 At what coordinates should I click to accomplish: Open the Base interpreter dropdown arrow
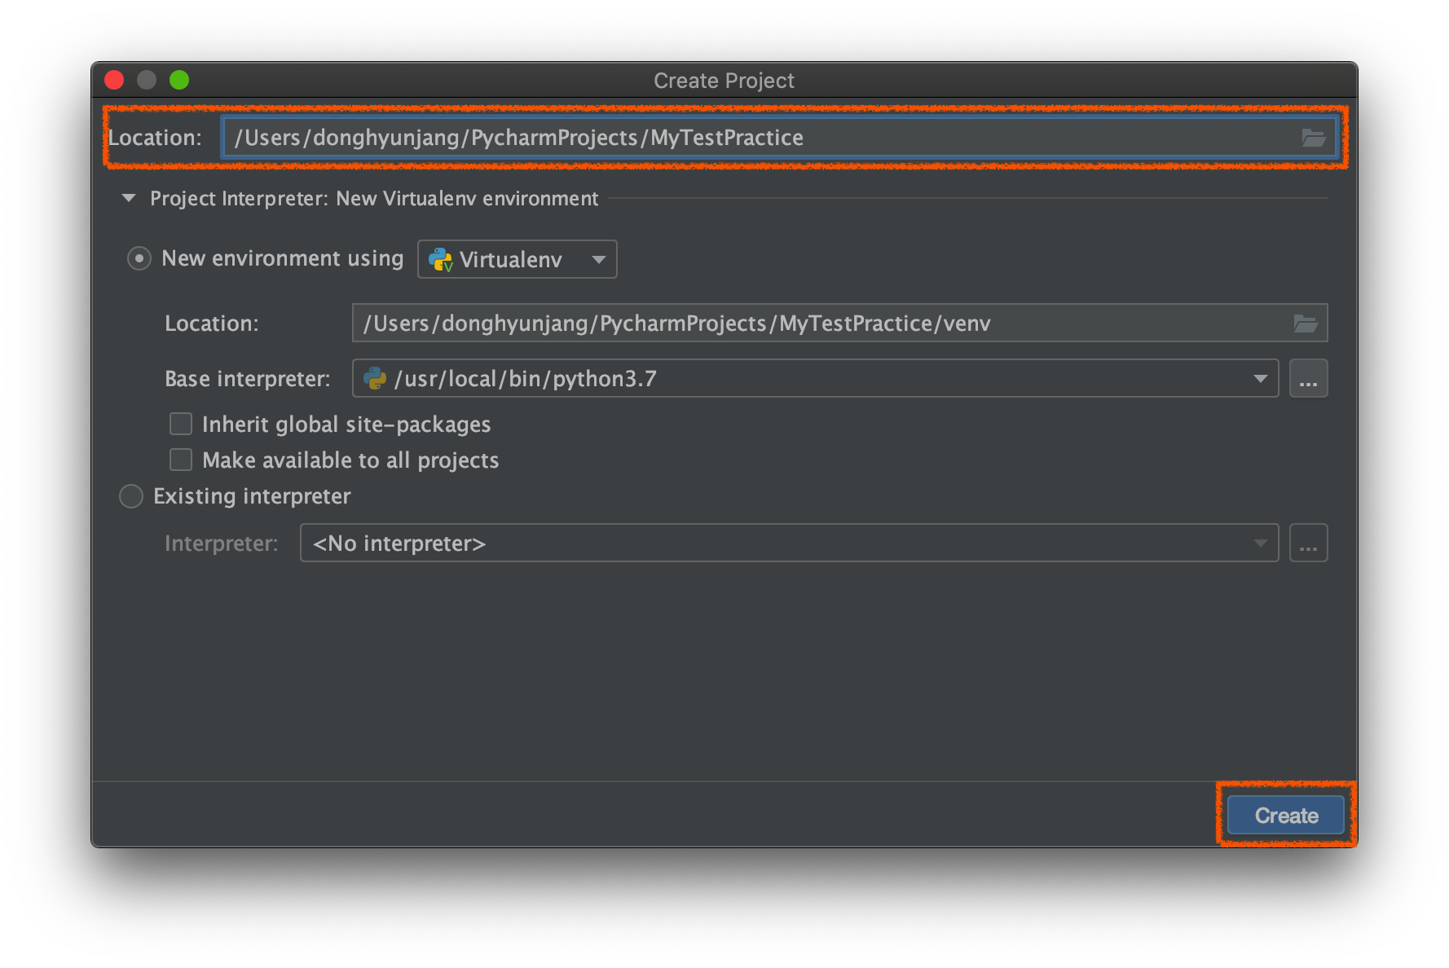(x=1260, y=379)
